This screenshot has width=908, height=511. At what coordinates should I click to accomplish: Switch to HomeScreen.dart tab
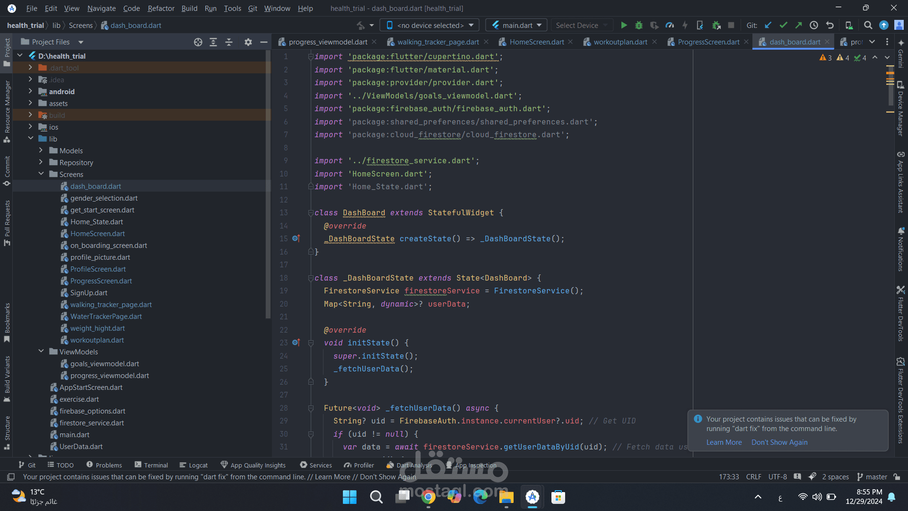[536, 42]
